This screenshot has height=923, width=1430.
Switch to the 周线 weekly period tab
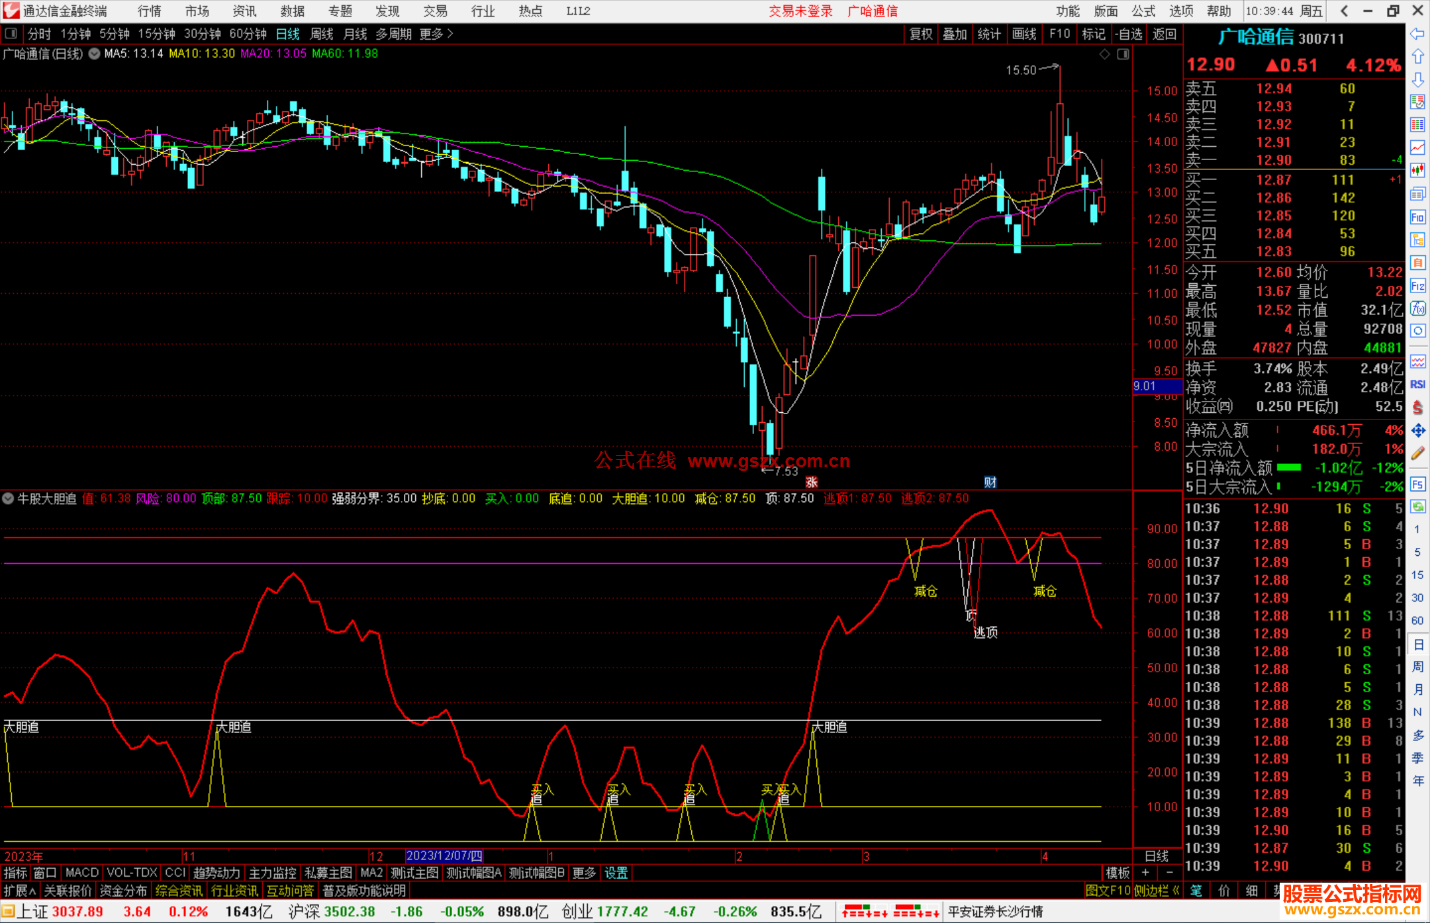(322, 34)
